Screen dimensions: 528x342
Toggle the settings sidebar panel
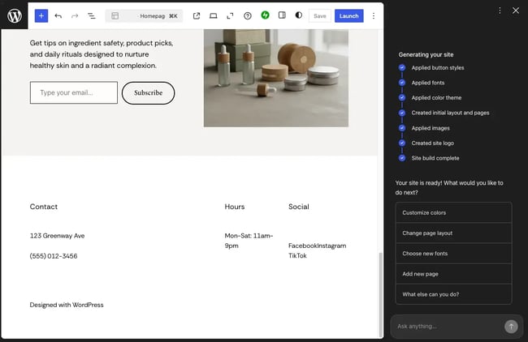282,15
